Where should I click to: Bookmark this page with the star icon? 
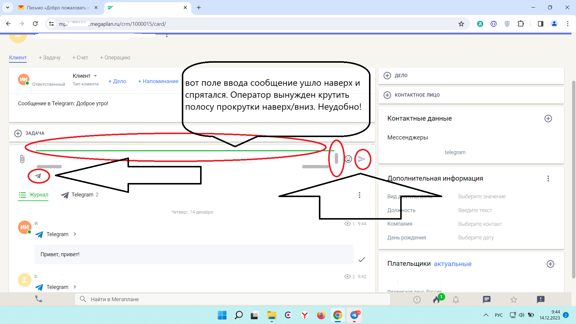pyautogui.click(x=461, y=24)
